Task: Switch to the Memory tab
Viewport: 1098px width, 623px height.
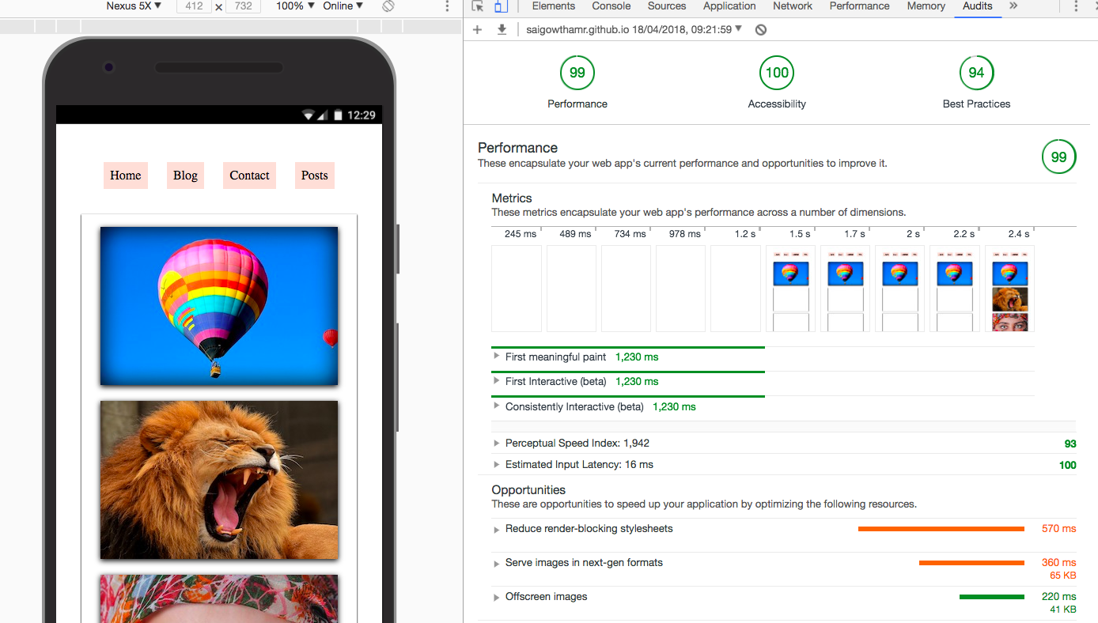Action: pos(926,6)
